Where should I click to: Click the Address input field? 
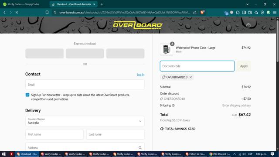tap(85, 147)
